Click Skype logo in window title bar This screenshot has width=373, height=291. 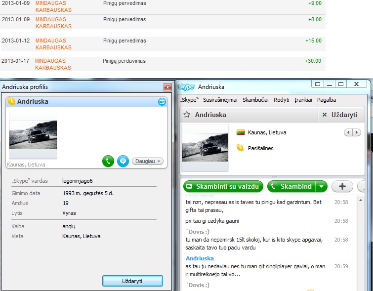[186, 87]
